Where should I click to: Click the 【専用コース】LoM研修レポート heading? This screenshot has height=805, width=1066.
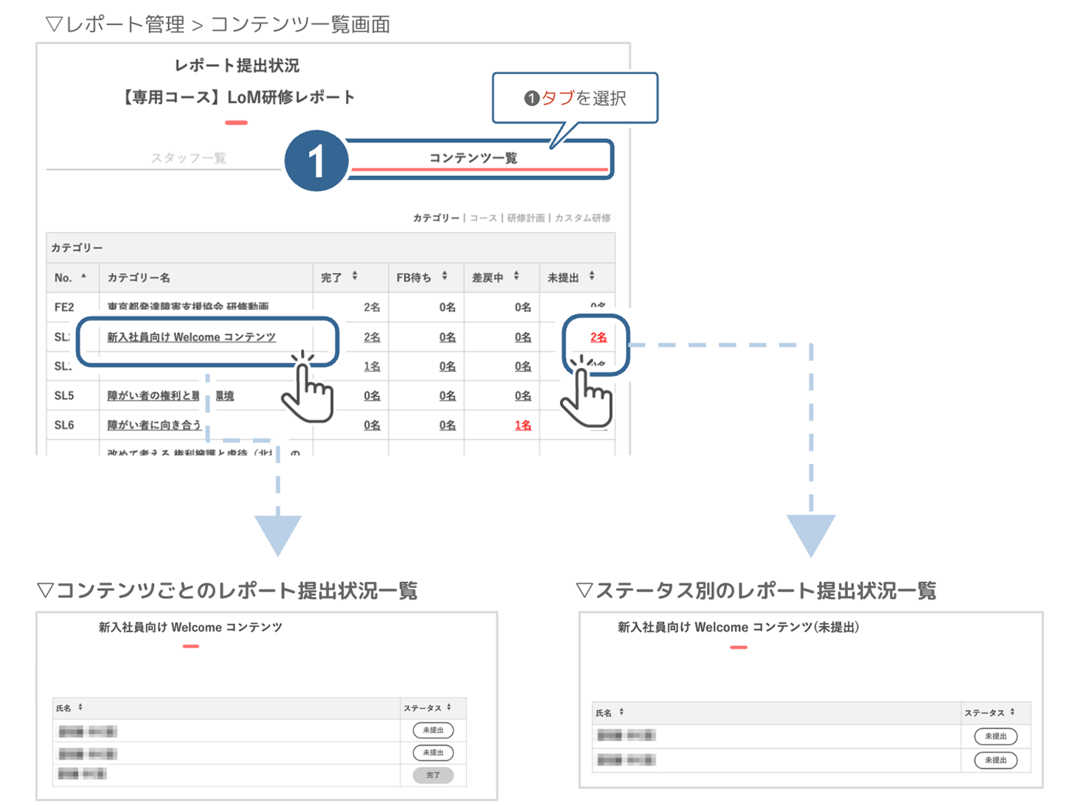pyautogui.click(x=237, y=97)
